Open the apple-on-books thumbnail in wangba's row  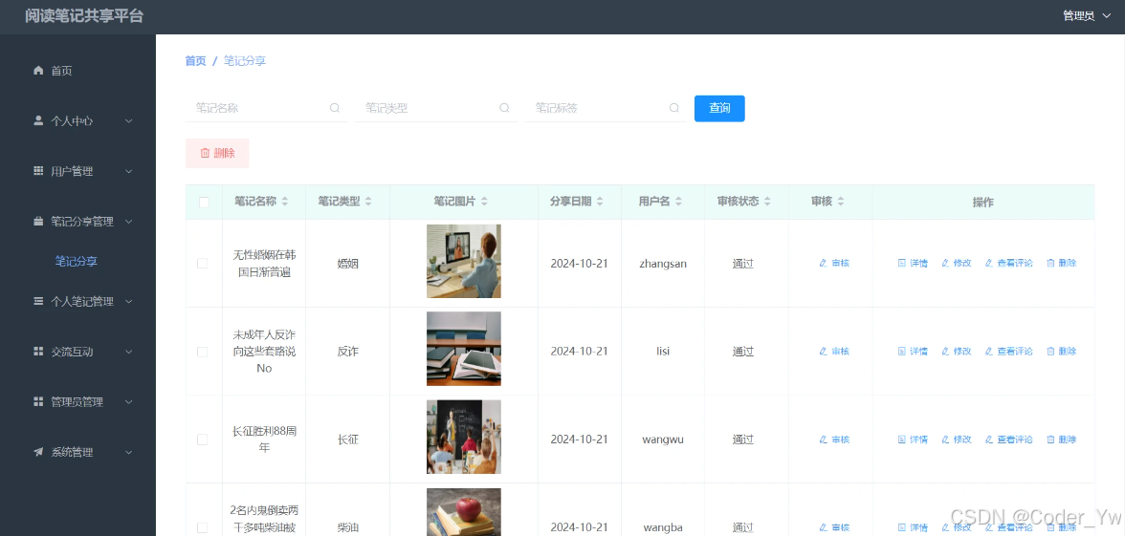[x=463, y=512]
